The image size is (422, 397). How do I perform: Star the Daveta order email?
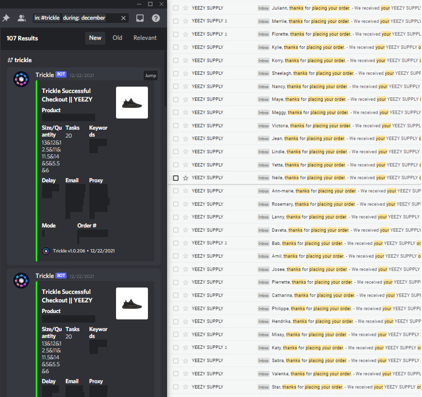[185, 230]
